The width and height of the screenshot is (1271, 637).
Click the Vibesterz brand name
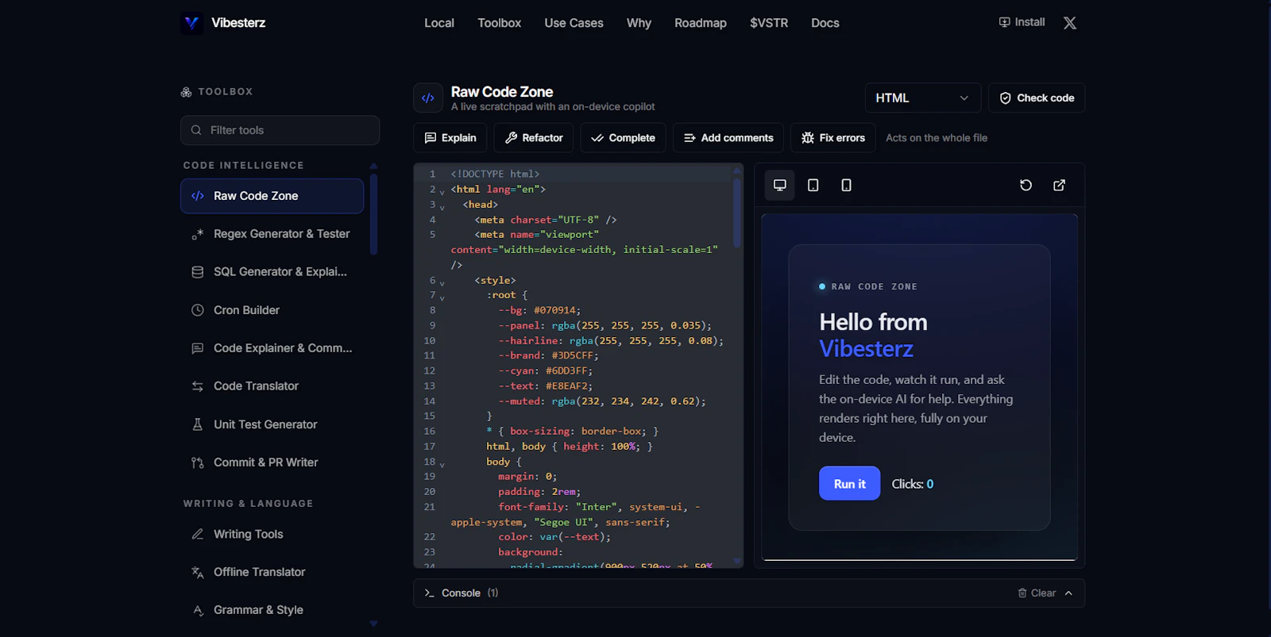pos(238,23)
